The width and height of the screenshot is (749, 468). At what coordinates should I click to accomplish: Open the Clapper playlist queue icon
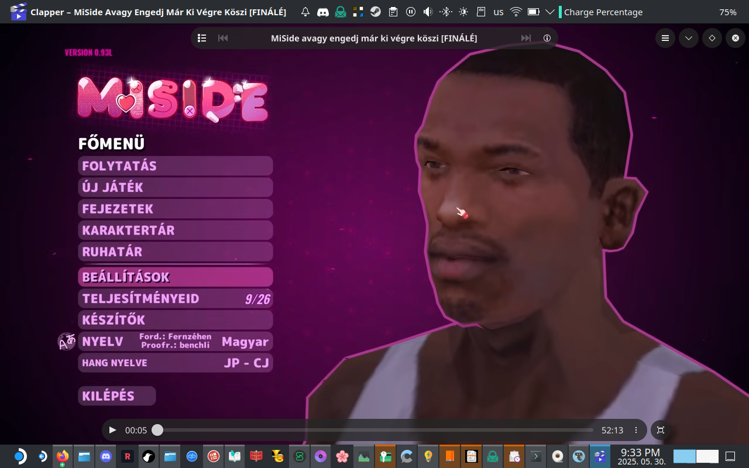tap(202, 38)
